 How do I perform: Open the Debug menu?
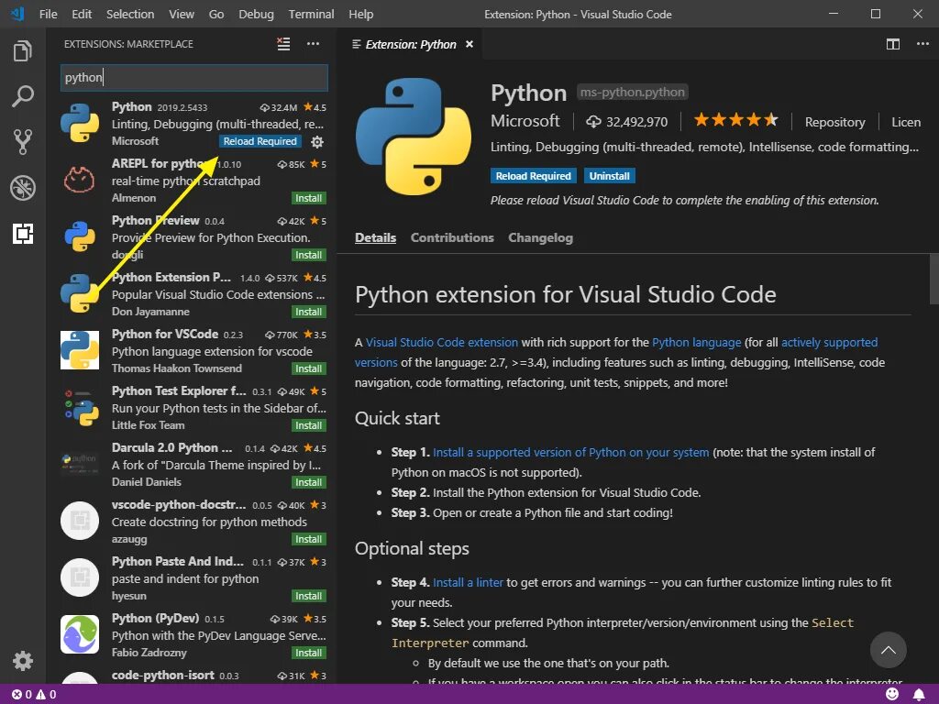pos(256,14)
